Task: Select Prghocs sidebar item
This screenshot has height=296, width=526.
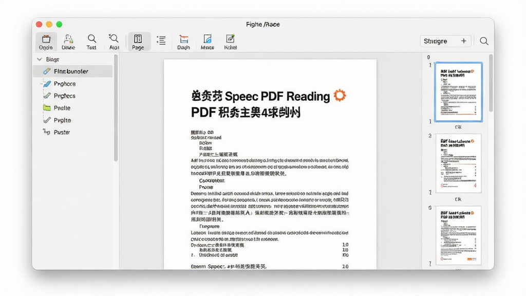Action: [x=65, y=84]
